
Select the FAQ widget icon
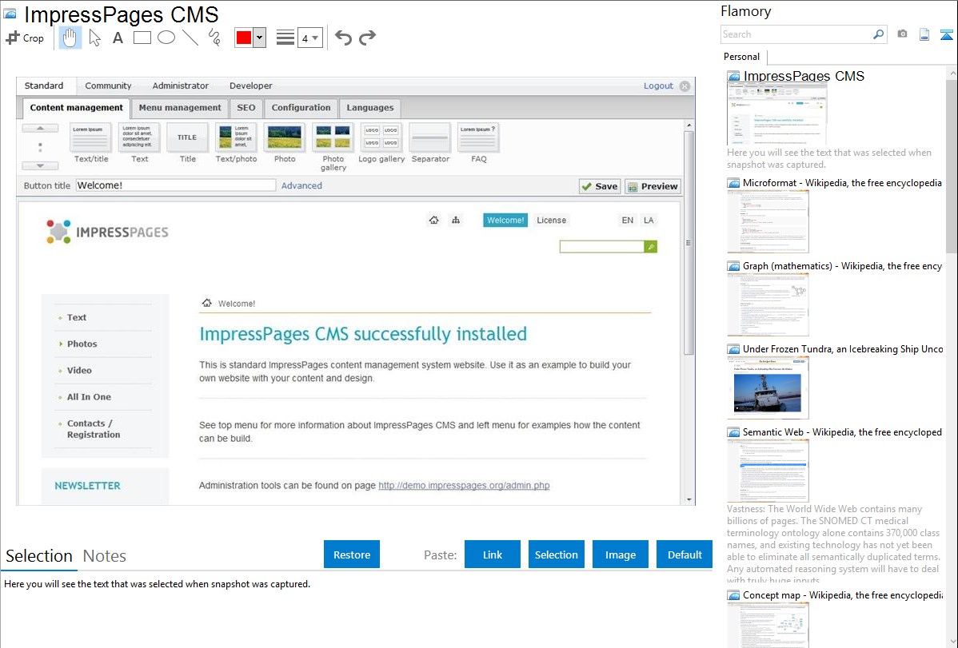[x=478, y=137]
